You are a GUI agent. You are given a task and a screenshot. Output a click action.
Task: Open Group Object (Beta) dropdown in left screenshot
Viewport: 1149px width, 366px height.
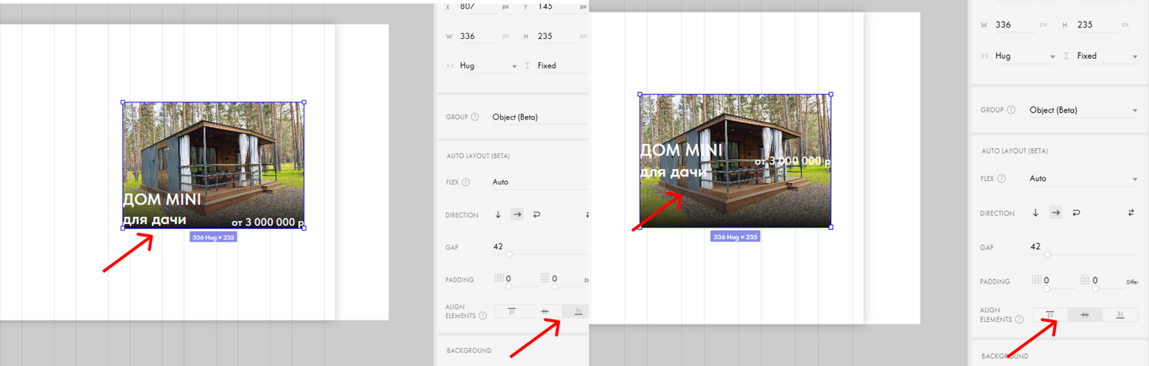point(540,117)
